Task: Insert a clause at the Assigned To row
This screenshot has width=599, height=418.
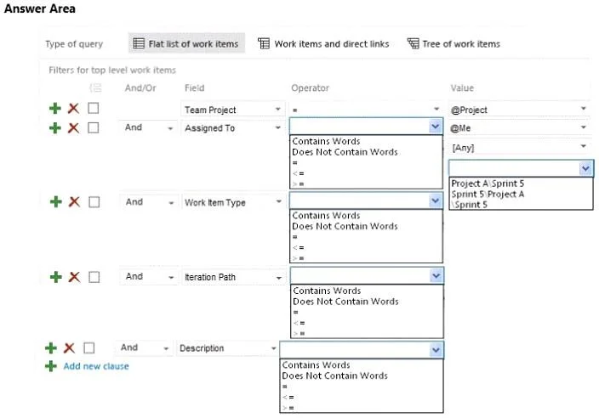Action: pyautogui.click(x=55, y=127)
